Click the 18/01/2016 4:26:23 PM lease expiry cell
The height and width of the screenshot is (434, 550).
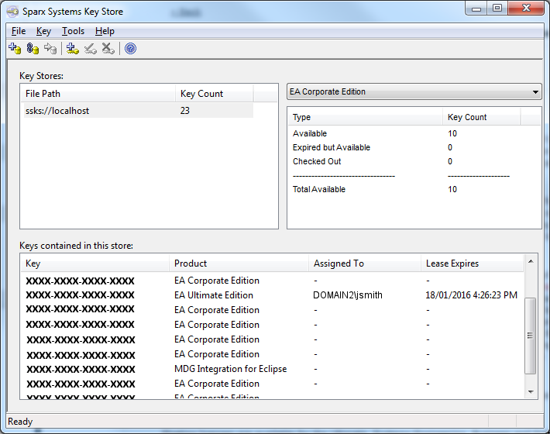pyautogui.click(x=472, y=295)
